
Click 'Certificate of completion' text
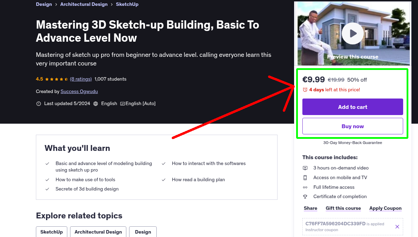[340, 197]
